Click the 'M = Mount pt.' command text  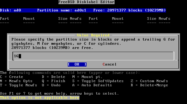tap(87, 77)
